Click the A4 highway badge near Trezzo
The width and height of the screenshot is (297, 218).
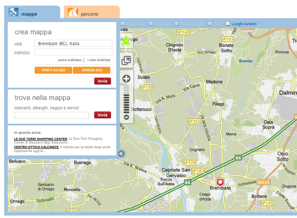(187, 182)
